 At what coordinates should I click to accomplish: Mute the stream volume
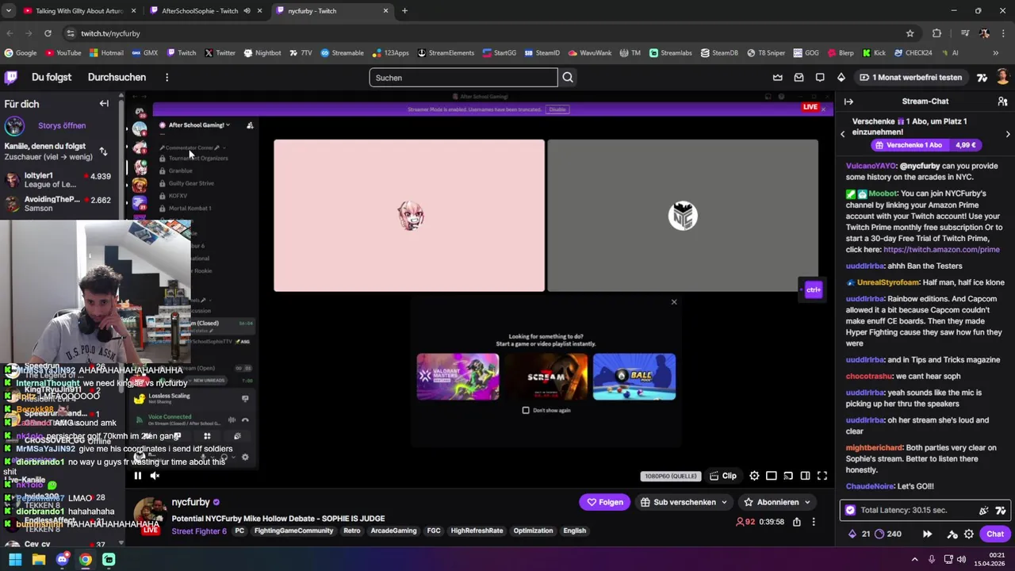click(x=155, y=476)
